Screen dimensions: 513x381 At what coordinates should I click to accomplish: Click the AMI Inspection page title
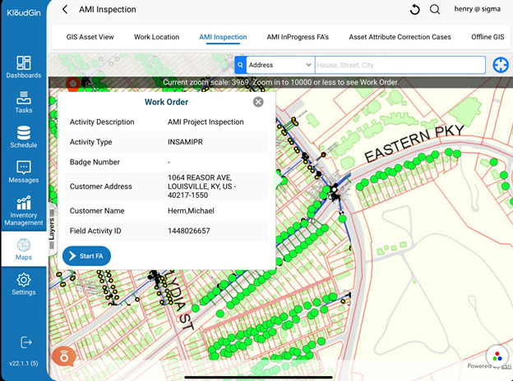point(108,10)
